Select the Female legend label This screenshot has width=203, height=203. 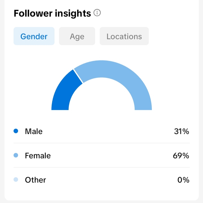tap(38, 155)
